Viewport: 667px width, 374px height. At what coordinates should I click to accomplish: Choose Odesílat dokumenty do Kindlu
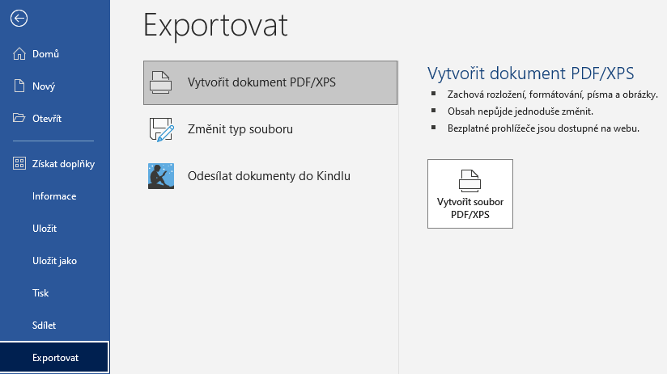point(270,176)
